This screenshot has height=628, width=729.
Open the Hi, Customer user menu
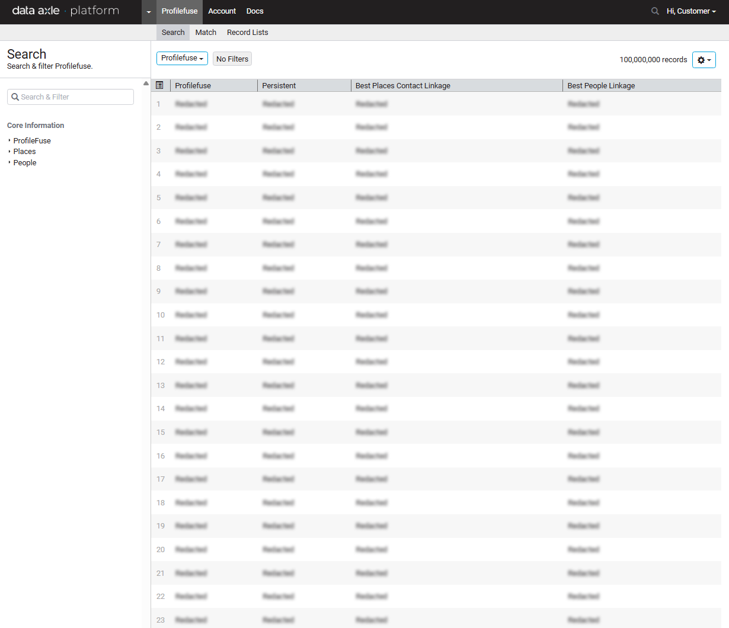(x=690, y=11)
